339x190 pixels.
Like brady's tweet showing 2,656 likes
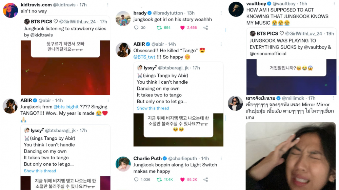[182, 28]
